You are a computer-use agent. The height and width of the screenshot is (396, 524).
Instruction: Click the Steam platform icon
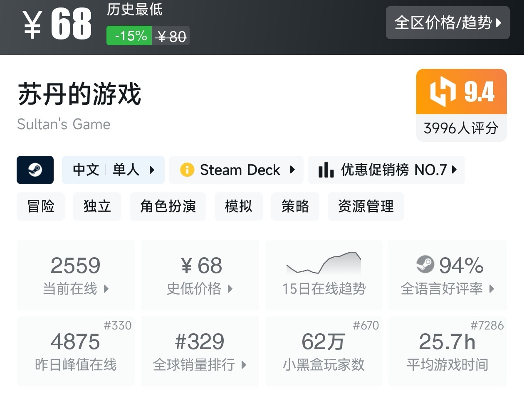pyautogui.click(x=35, y=170)
